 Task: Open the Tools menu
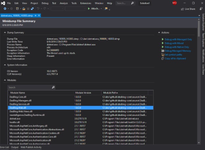point(74,3)
